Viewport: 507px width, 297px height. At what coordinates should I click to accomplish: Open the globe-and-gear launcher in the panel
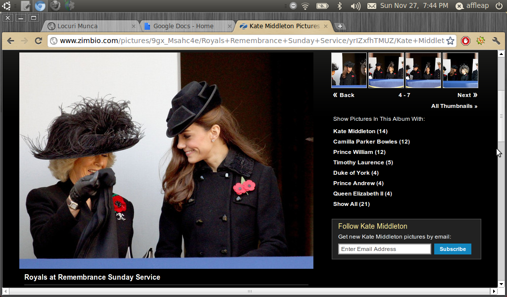click(69, 5)
